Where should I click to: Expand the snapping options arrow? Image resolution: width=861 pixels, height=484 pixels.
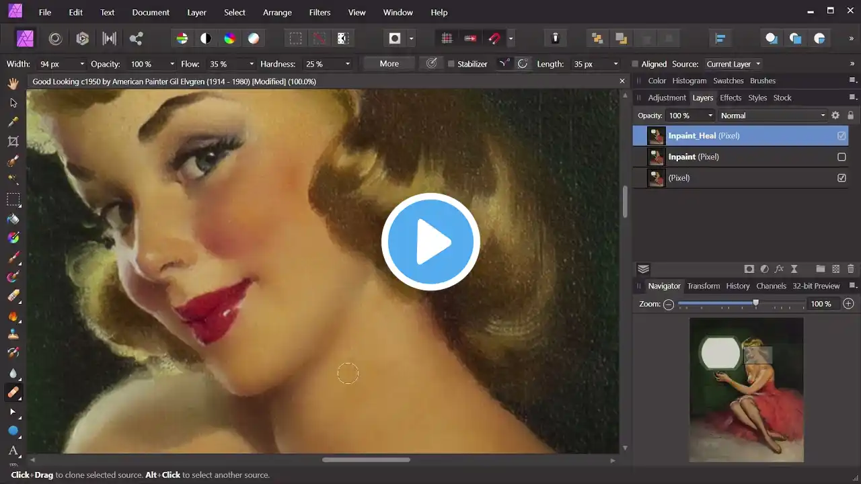tap(511, 38)
